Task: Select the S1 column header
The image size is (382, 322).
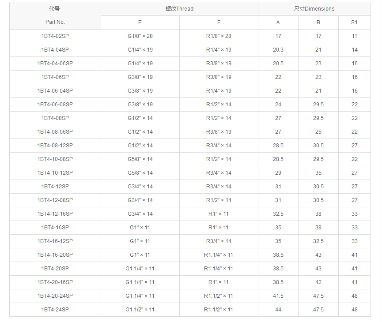Action: (x=354, y=22)
